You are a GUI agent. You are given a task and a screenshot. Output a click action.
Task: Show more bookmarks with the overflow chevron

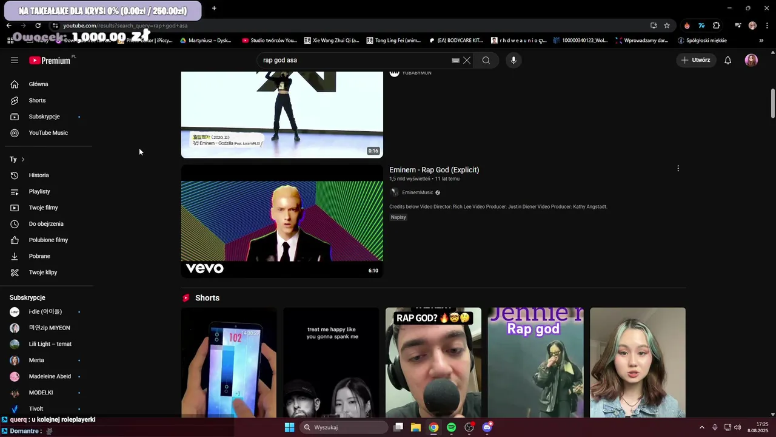(761, 41)
